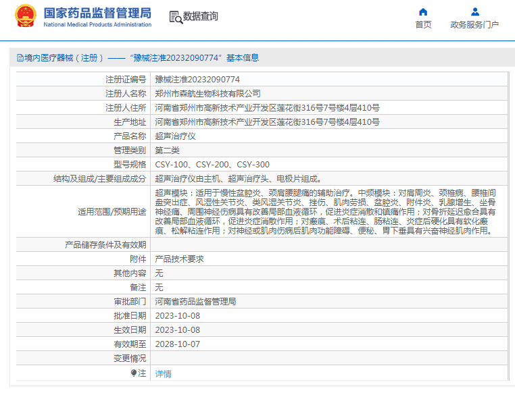Screen dimensions: 515x399
Task: Select expiry date 2028-10-07
Action: tap(177, 344)
